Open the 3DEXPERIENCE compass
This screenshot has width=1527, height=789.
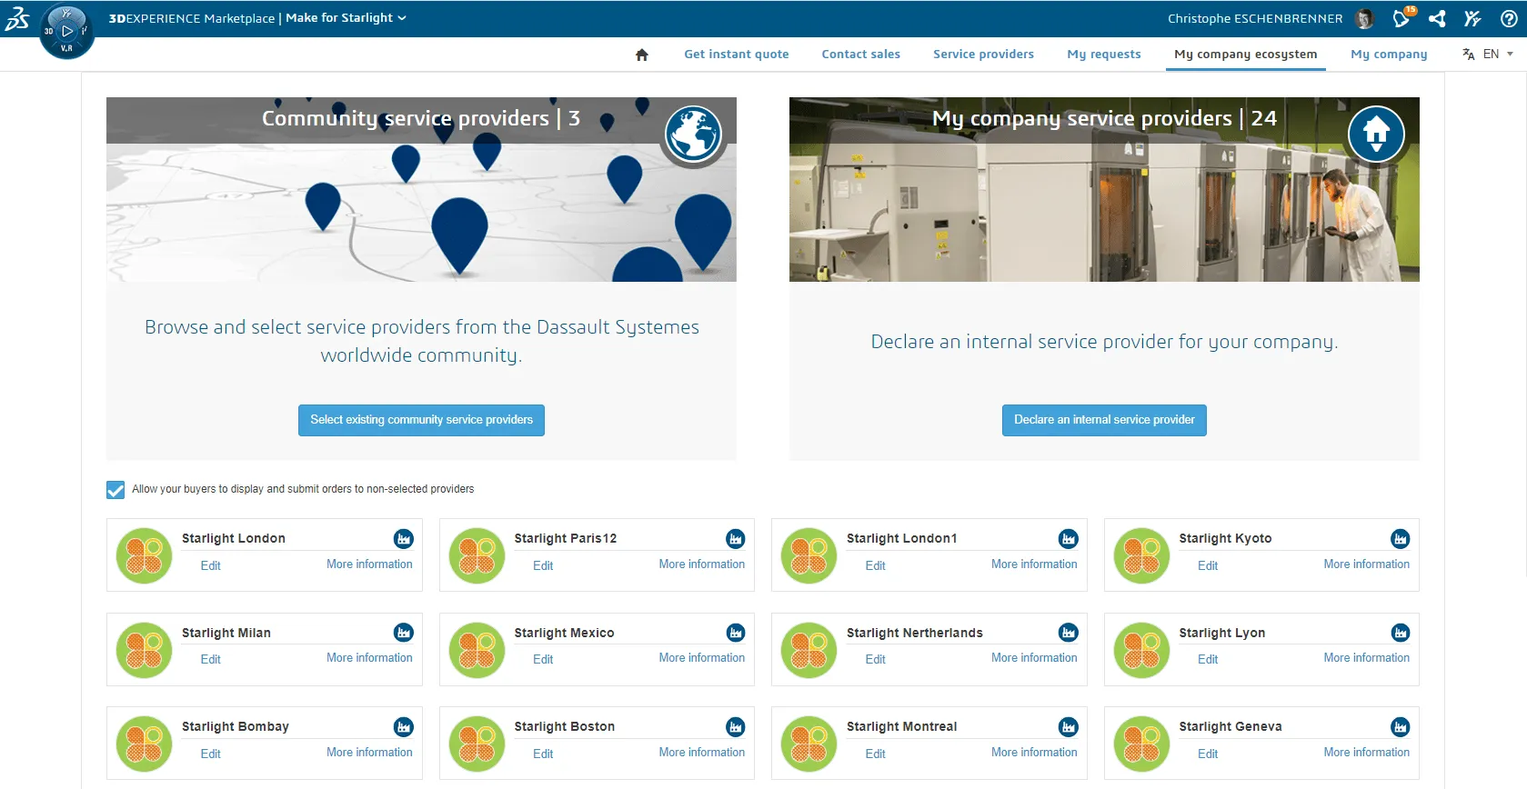coord(66,31)
